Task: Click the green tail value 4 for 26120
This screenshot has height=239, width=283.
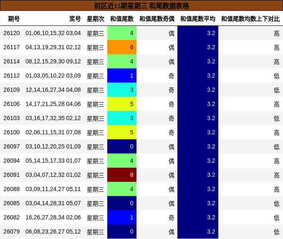Action: coord(122,33)
